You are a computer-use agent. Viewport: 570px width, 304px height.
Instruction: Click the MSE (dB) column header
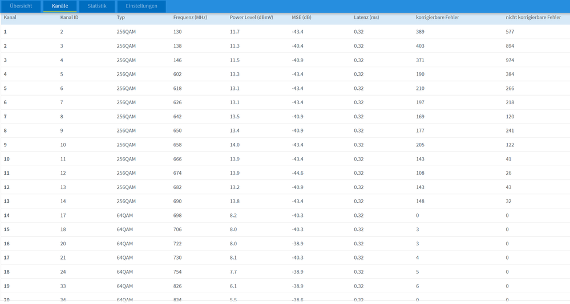point(301,18)
